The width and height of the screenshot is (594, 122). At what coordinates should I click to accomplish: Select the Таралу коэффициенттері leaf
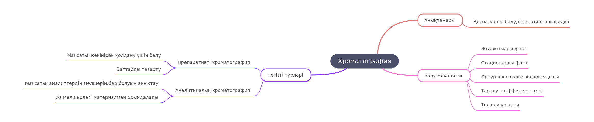pyautogui.click(x=512, y=91)
